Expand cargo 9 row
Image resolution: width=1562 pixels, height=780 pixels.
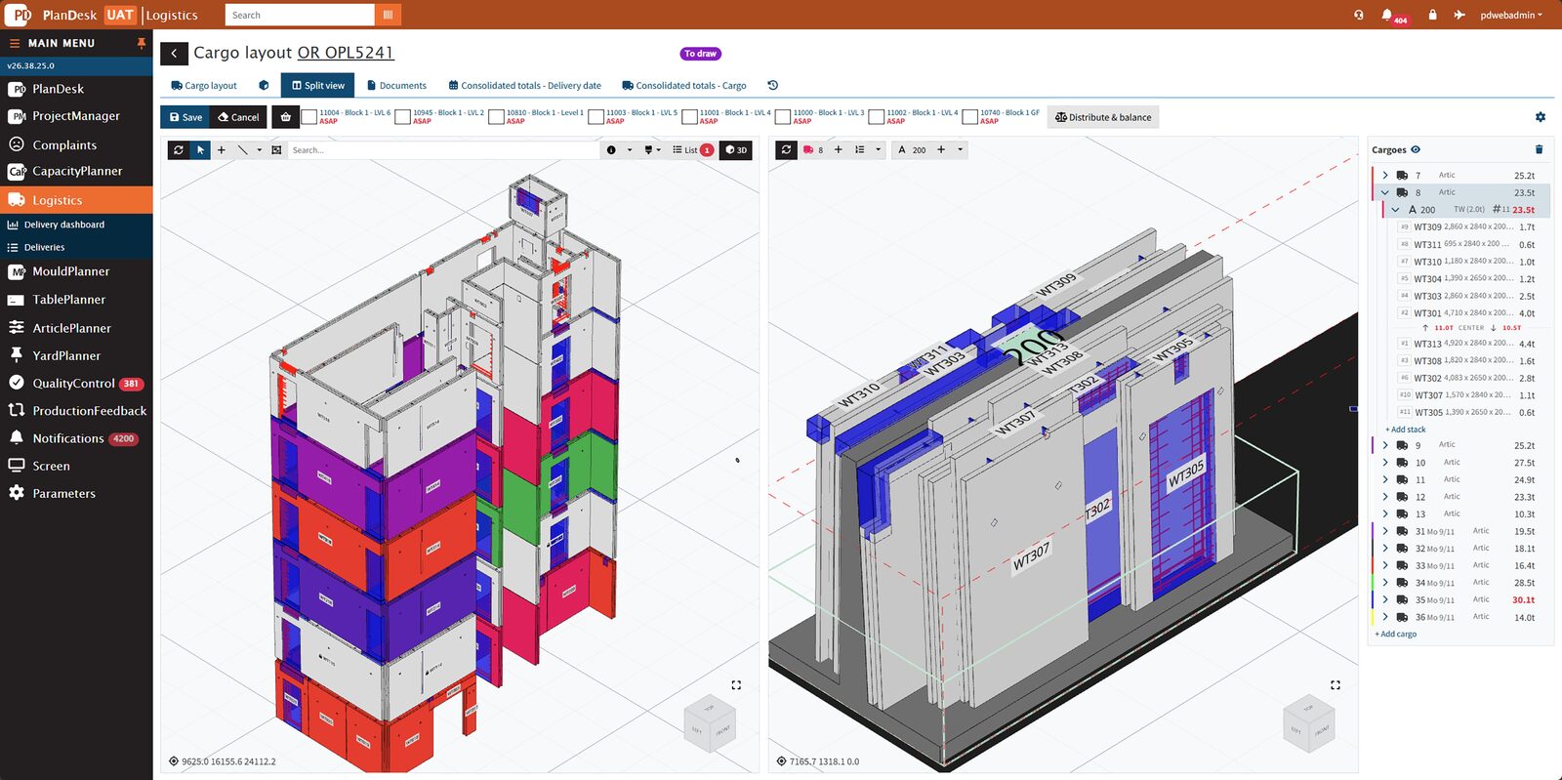click(1384, 445)
